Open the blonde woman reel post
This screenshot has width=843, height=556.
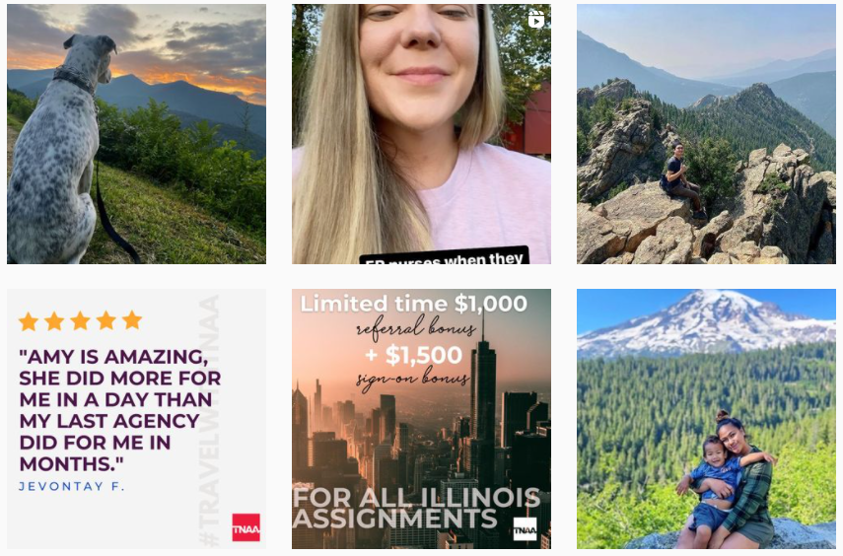pos(421,134)
